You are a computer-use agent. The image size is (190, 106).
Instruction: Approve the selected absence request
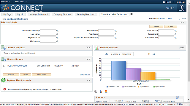click(11, 74)
